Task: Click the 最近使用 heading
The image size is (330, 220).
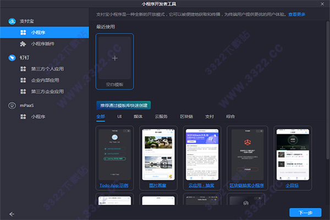Action: tap(106, 27)
